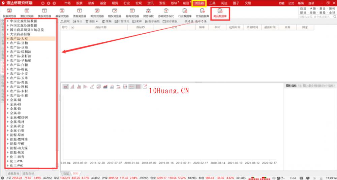Screen dimensions: 337x180
Task: Click the security search input field
Action: point(316,16)
